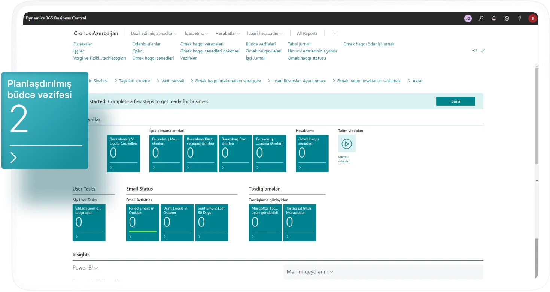
Task: Click the hamburger menu icon beside All Reports
Action: pyautogui.click(x=335, y=33)
